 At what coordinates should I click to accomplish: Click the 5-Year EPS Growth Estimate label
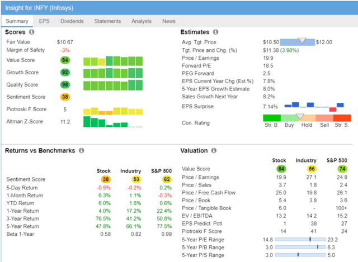(x=216, y=89)
